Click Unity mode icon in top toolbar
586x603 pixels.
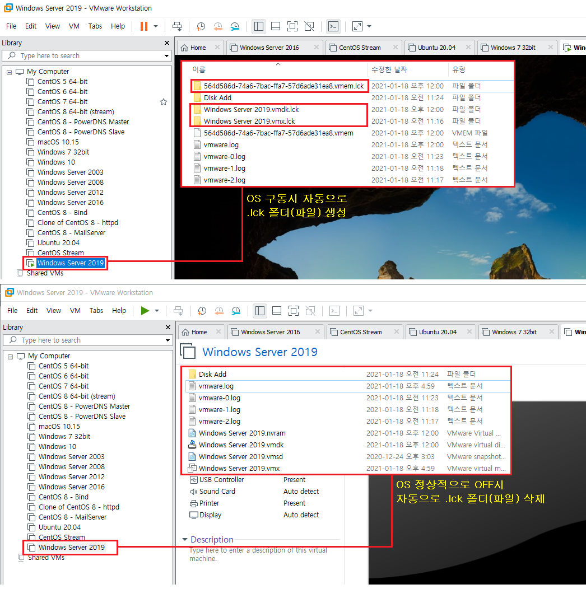(309, 26)
